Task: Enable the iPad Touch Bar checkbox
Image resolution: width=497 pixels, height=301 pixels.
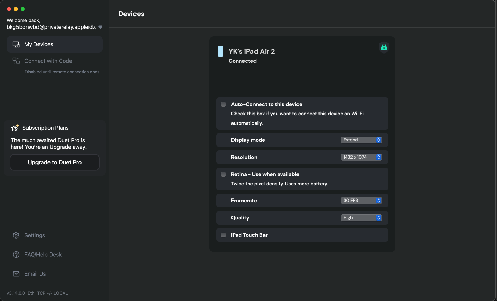Action: tap(223, 235)
